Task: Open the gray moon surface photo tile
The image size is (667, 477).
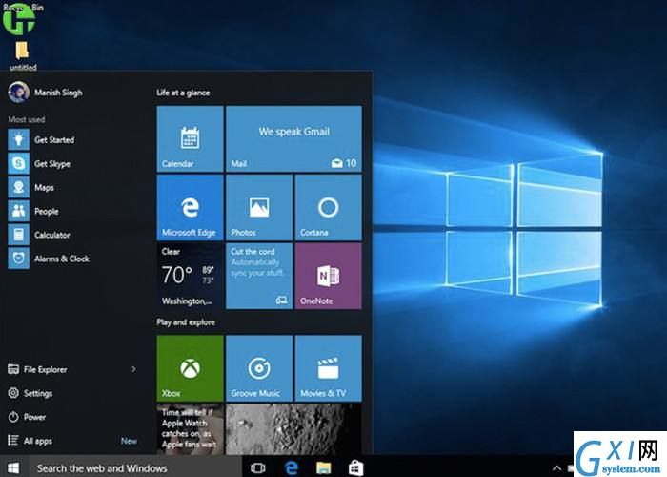Action: [x=293, y=429]
